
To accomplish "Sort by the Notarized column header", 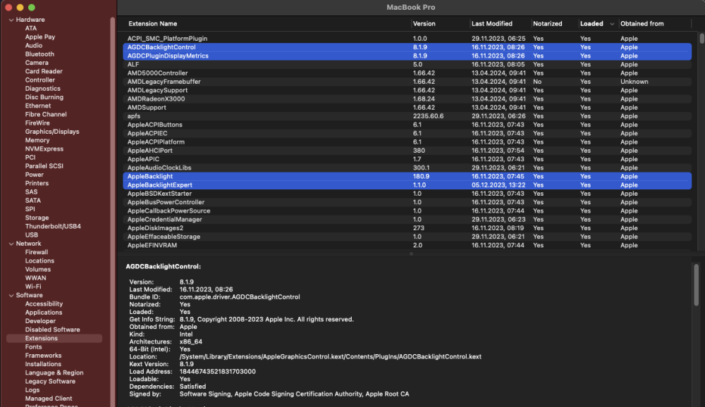I will point(547,24).
